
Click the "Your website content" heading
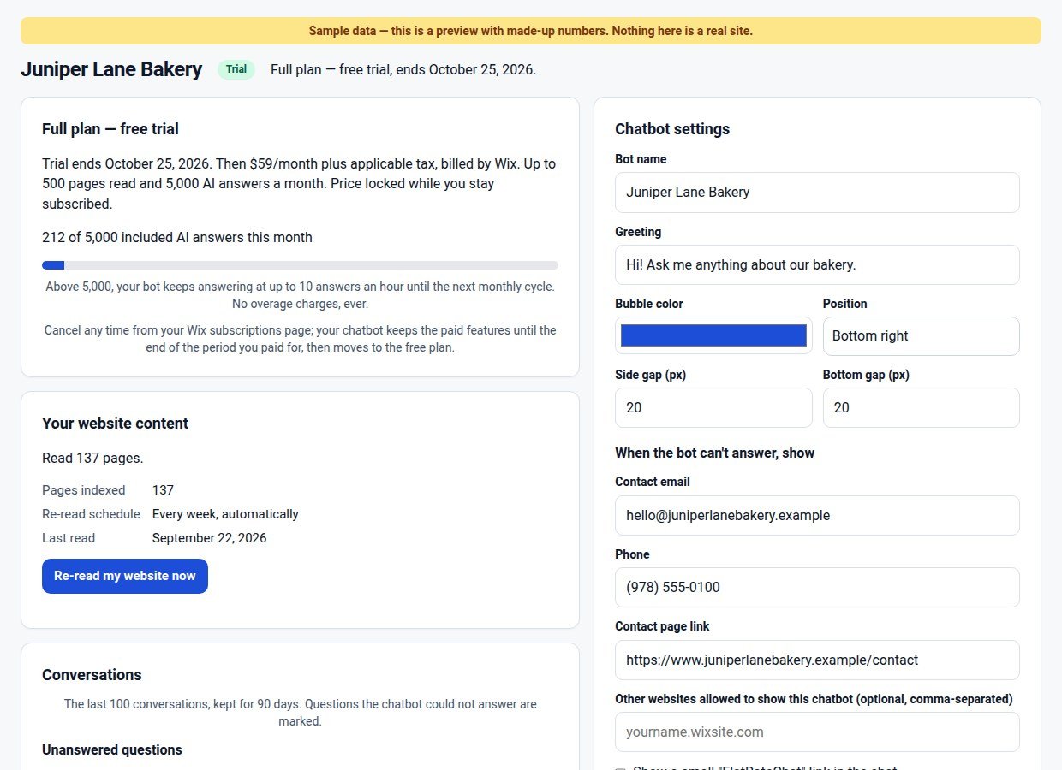(115, 423)
